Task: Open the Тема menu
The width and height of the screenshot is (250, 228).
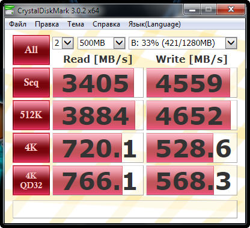Action: (x=76, y=24)
